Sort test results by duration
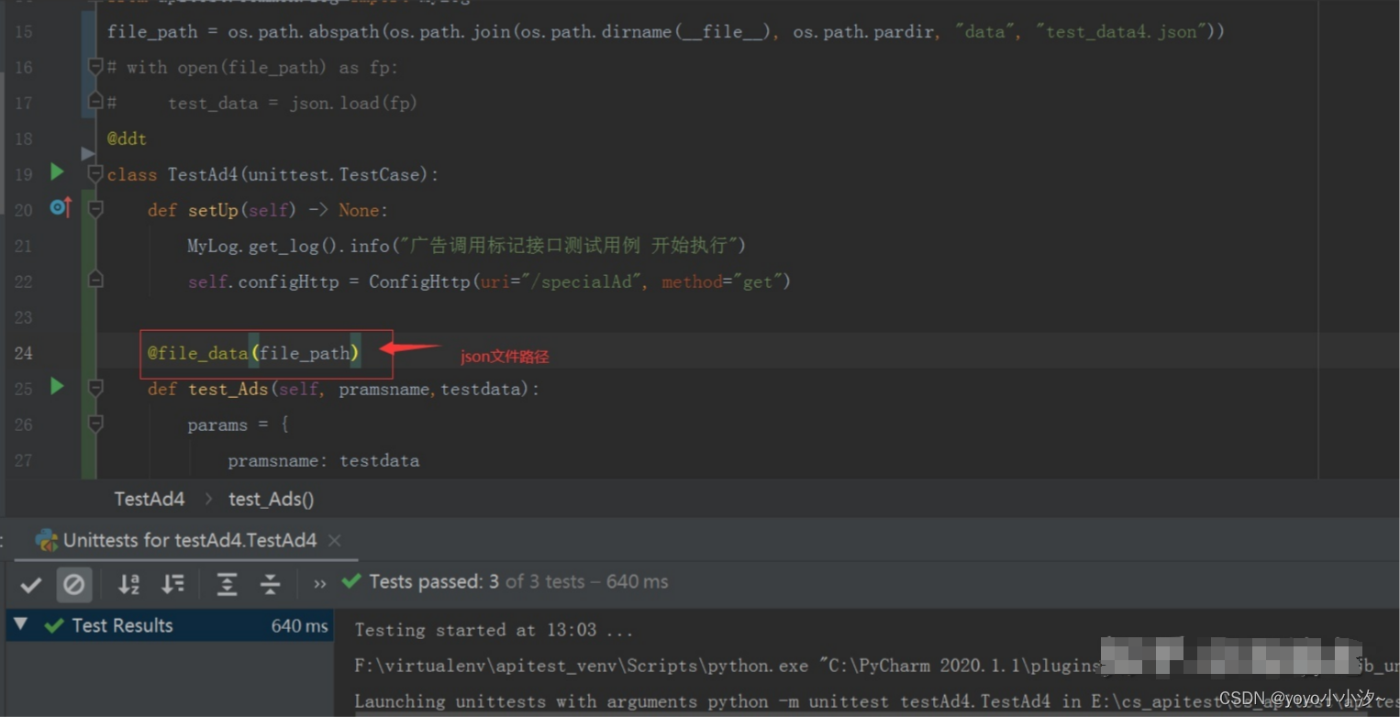 point(173,584)
